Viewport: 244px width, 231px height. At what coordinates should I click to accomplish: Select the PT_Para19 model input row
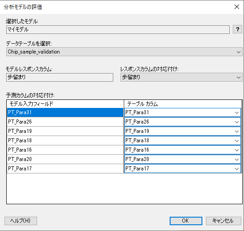point(65,131)
